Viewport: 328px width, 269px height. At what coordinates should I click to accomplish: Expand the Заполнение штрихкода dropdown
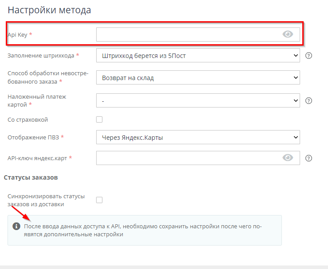click(x=198, y=56)
